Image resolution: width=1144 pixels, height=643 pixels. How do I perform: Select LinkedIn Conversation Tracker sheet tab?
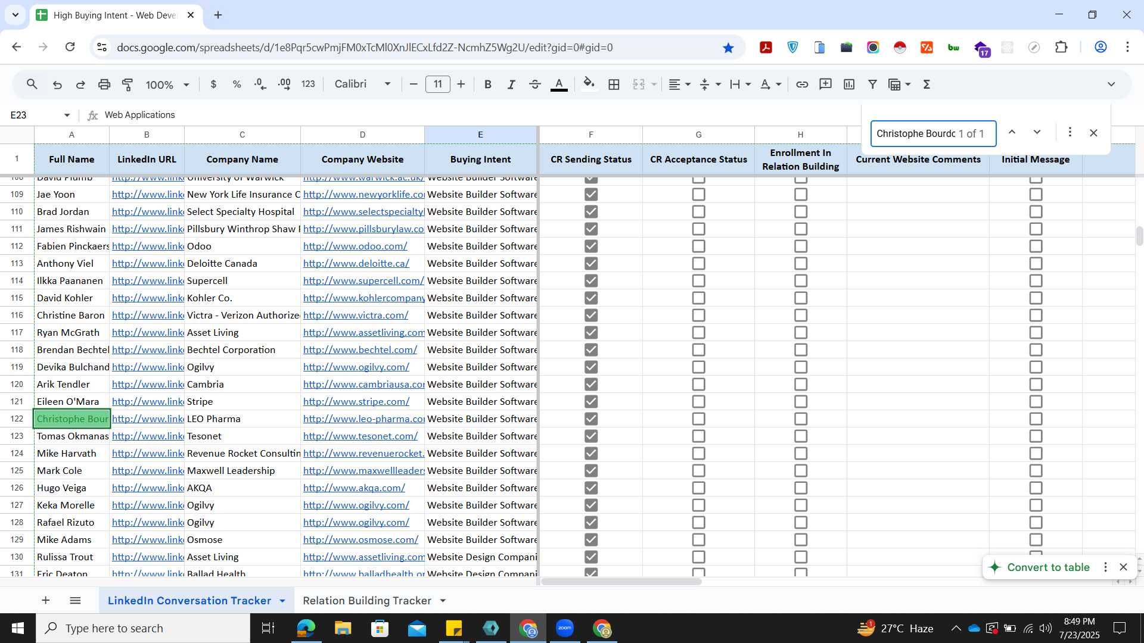tap(189, 600)
